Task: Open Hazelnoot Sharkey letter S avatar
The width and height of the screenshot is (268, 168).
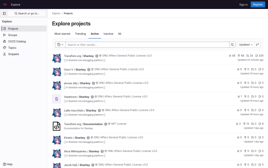Action: [x=57, y=99]
